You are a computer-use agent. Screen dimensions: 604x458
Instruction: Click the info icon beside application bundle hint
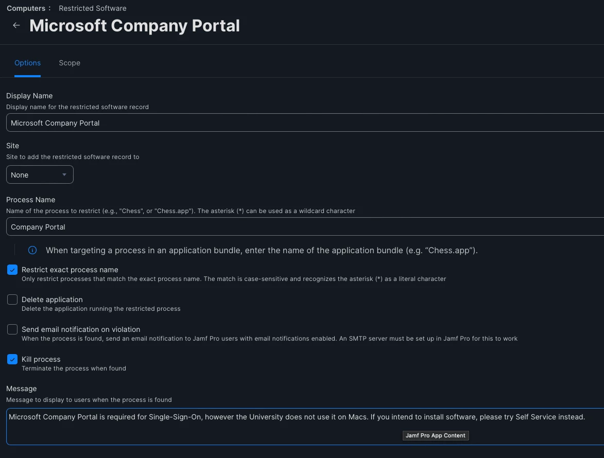point(32,250)
